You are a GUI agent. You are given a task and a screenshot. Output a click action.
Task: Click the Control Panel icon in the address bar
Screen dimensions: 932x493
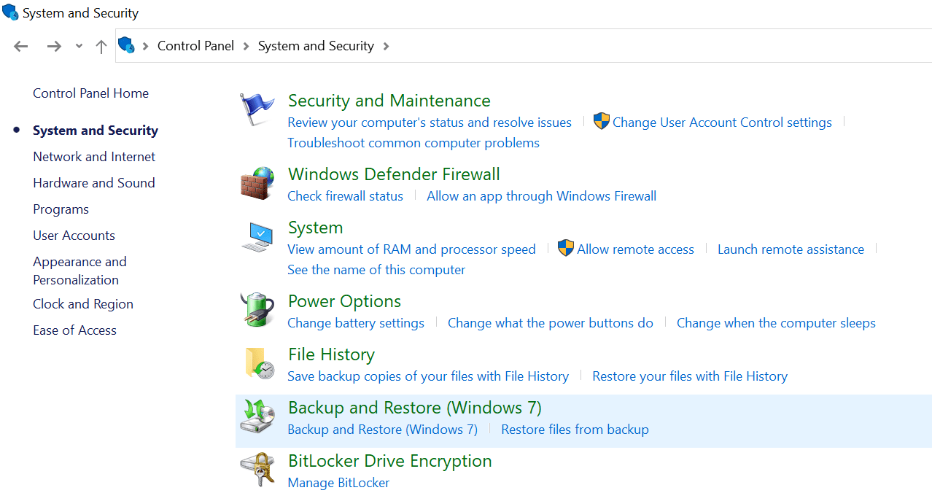pos(126,45)
